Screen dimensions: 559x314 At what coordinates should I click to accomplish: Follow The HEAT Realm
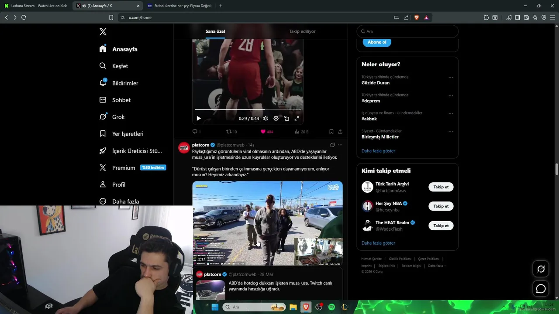[x=441, y=225]
